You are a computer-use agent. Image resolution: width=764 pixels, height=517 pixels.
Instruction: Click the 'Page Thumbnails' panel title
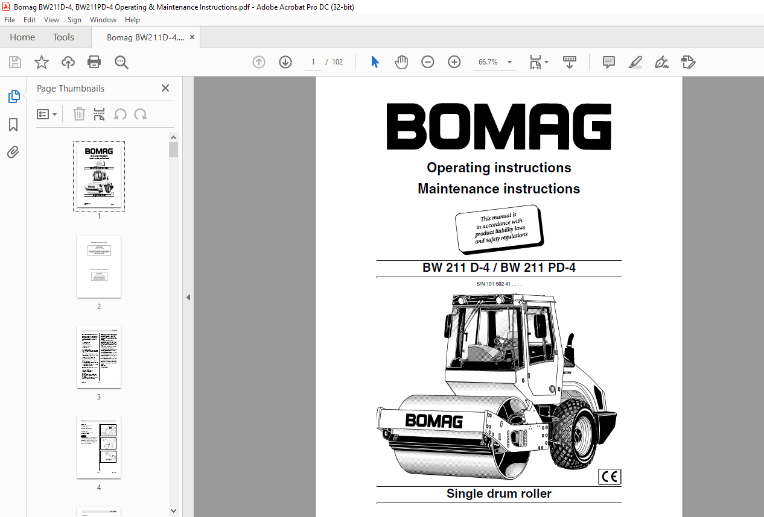click(71, 89)
